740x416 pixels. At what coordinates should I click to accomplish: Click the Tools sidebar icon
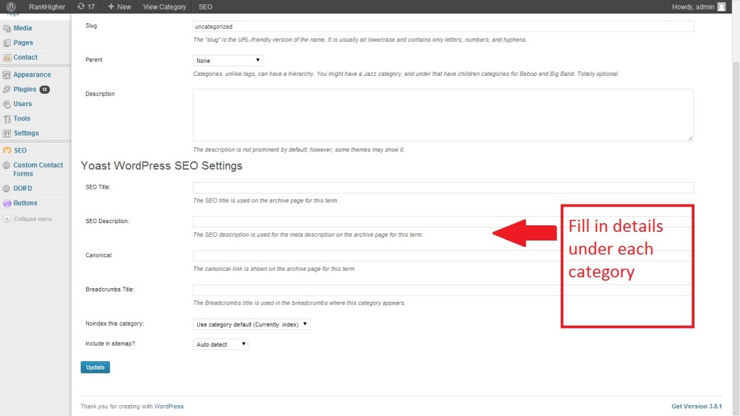click(7, 118)
